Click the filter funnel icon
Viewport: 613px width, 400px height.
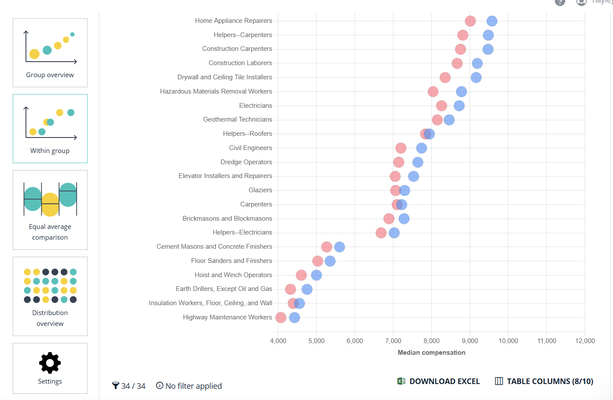click(115, 386)
